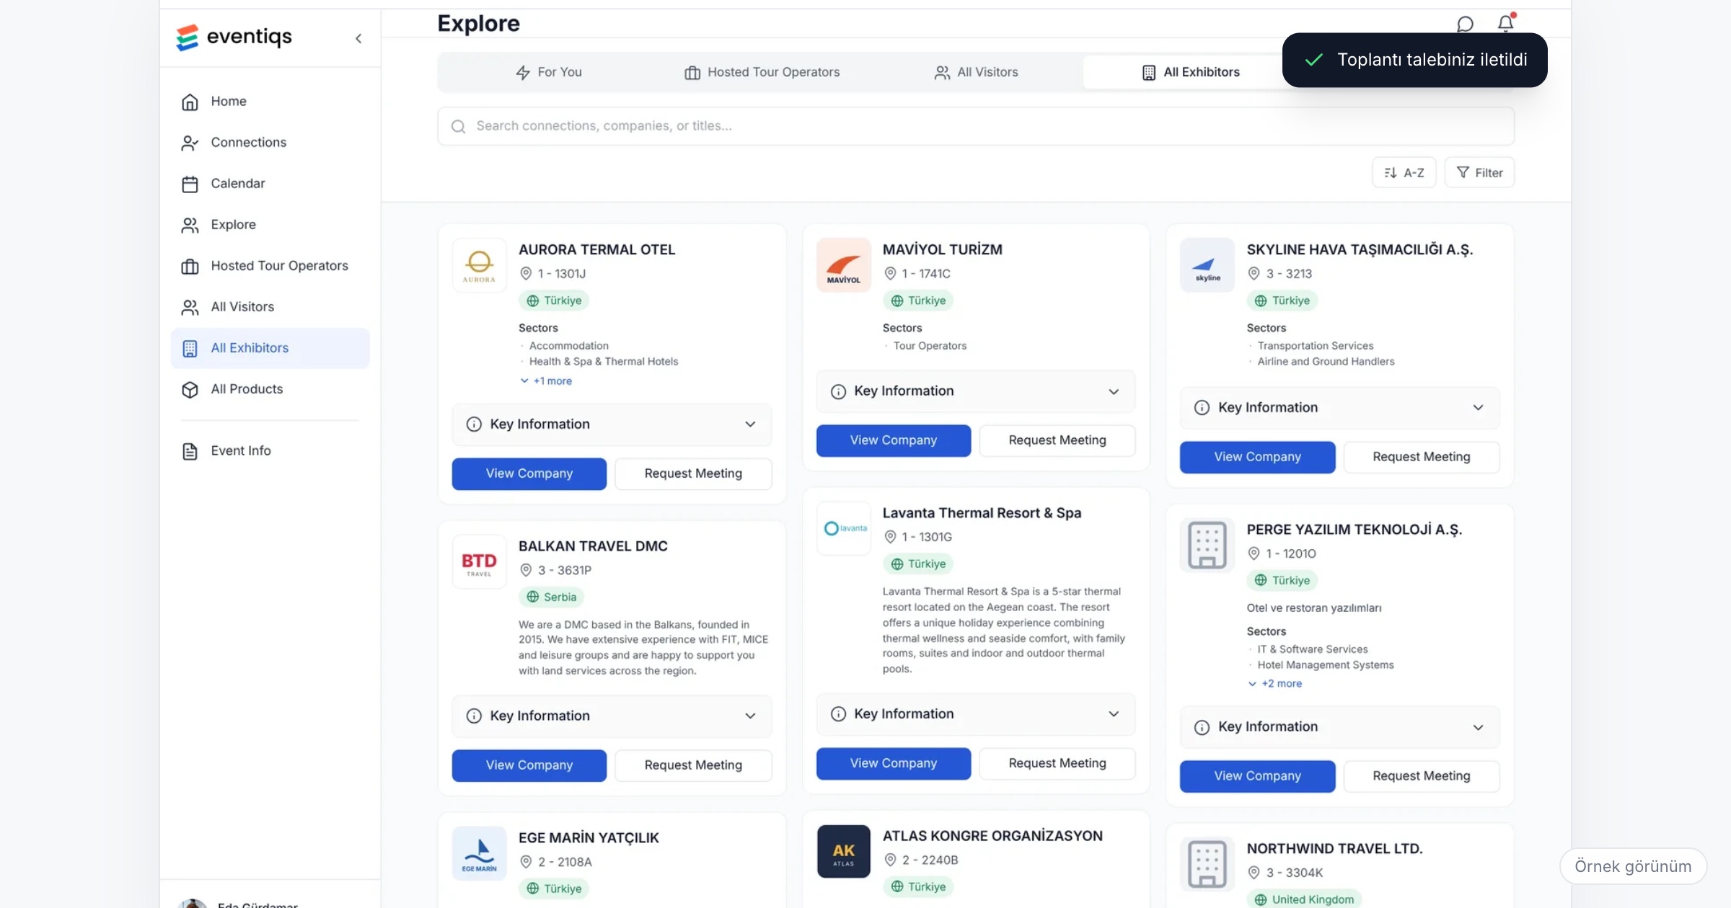Image resolution: width=1731 pixels, height=908 pixels.
Task: Request Meeting with MAVİYOL TURİZM
Action: [1057, 440]
